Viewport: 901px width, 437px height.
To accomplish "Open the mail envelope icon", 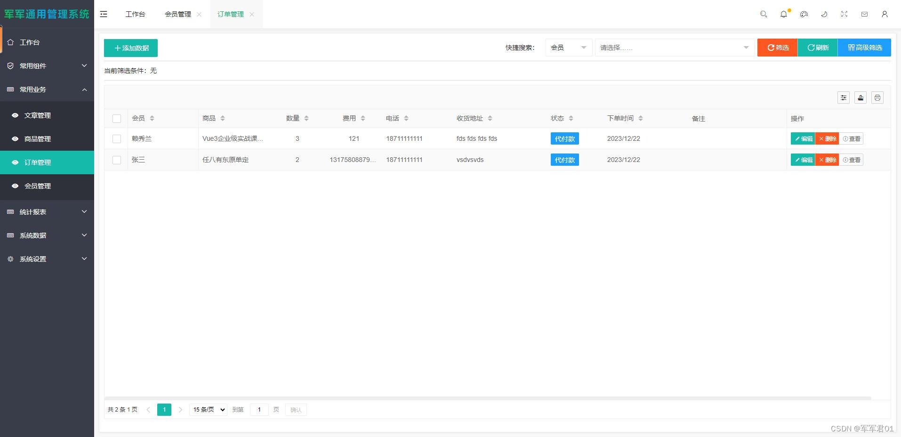I will (x=864, y=14).
